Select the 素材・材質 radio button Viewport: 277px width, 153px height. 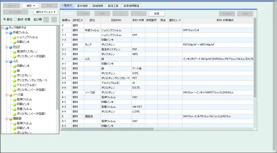coord(15,19)
